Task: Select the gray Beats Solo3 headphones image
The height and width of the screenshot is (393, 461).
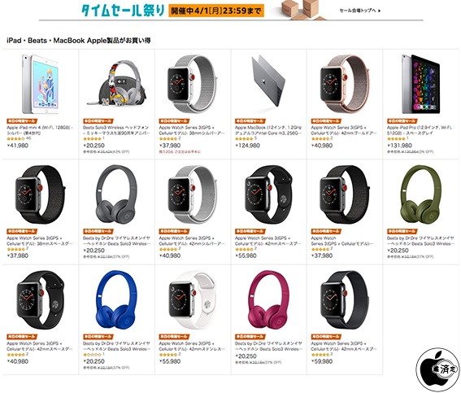Action: pyautogui.click(x=117, y=194)
